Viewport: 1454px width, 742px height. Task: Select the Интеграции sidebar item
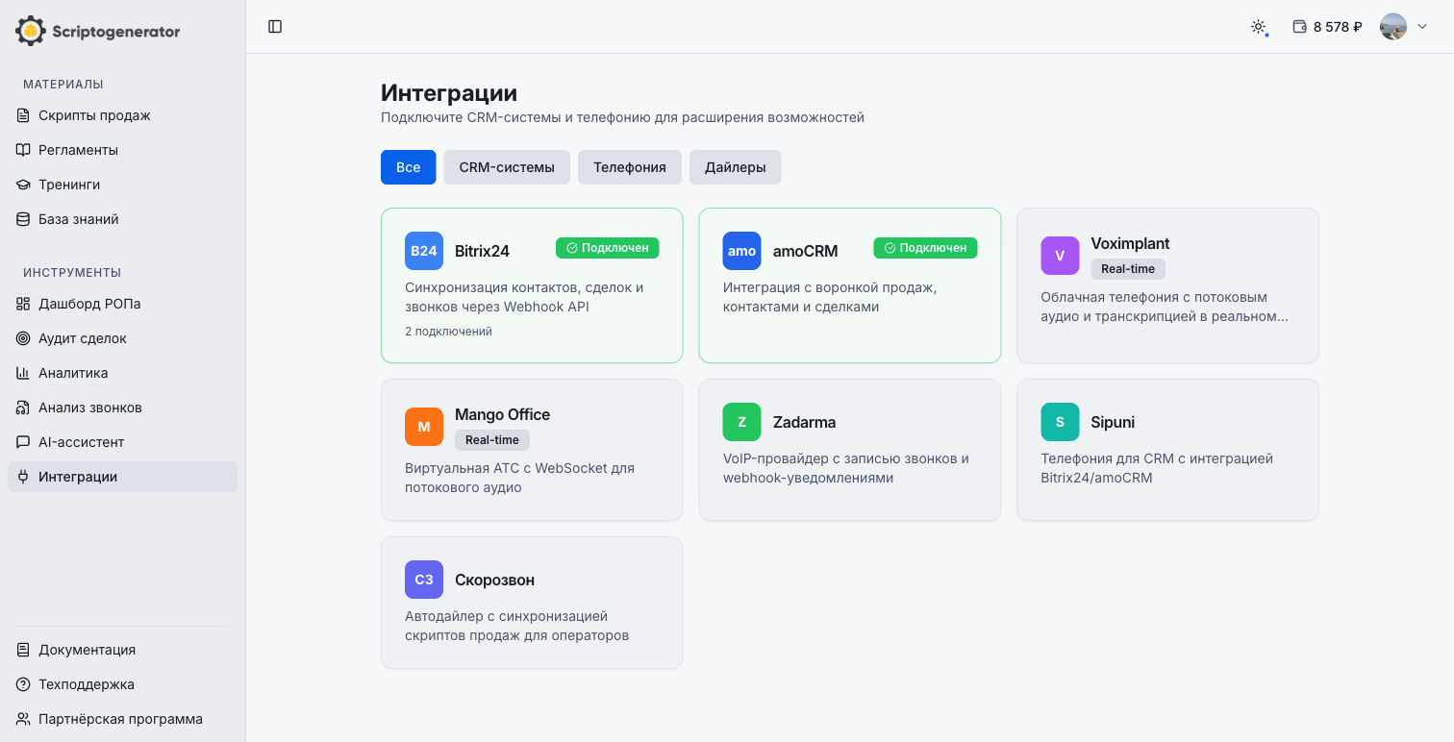click(122, 477)
